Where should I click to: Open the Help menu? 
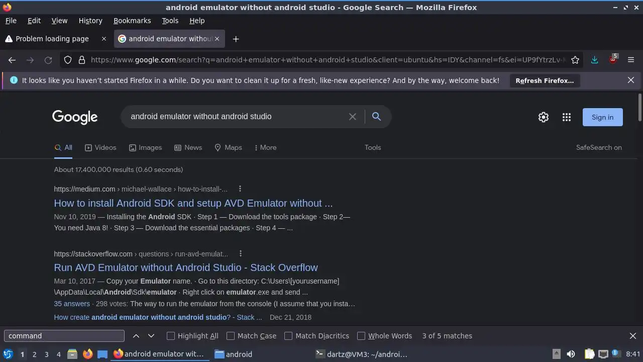[197, 21]
